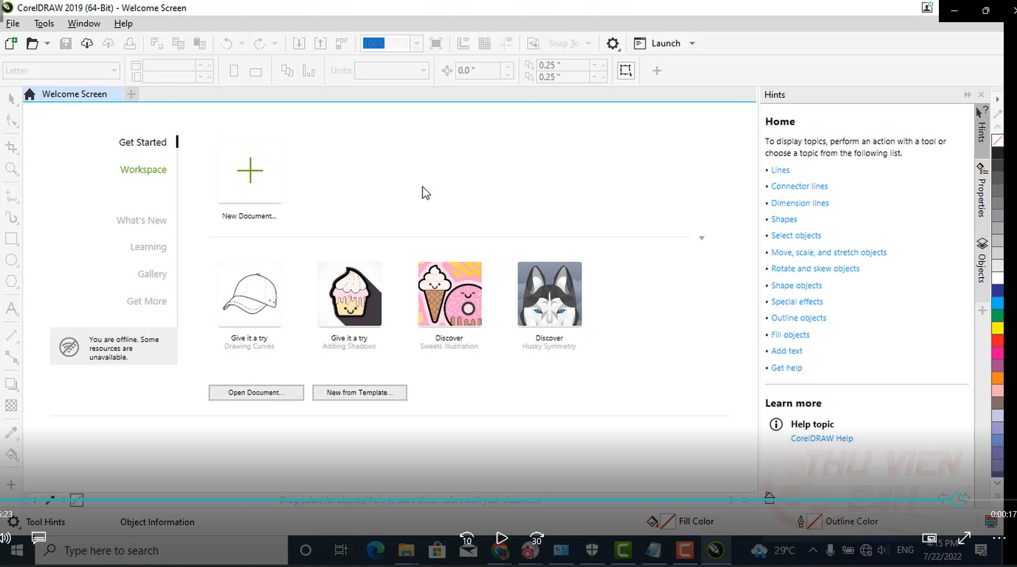Click the Undo arrow icon
Screen dimensions: 1017x567
(227, 43)
